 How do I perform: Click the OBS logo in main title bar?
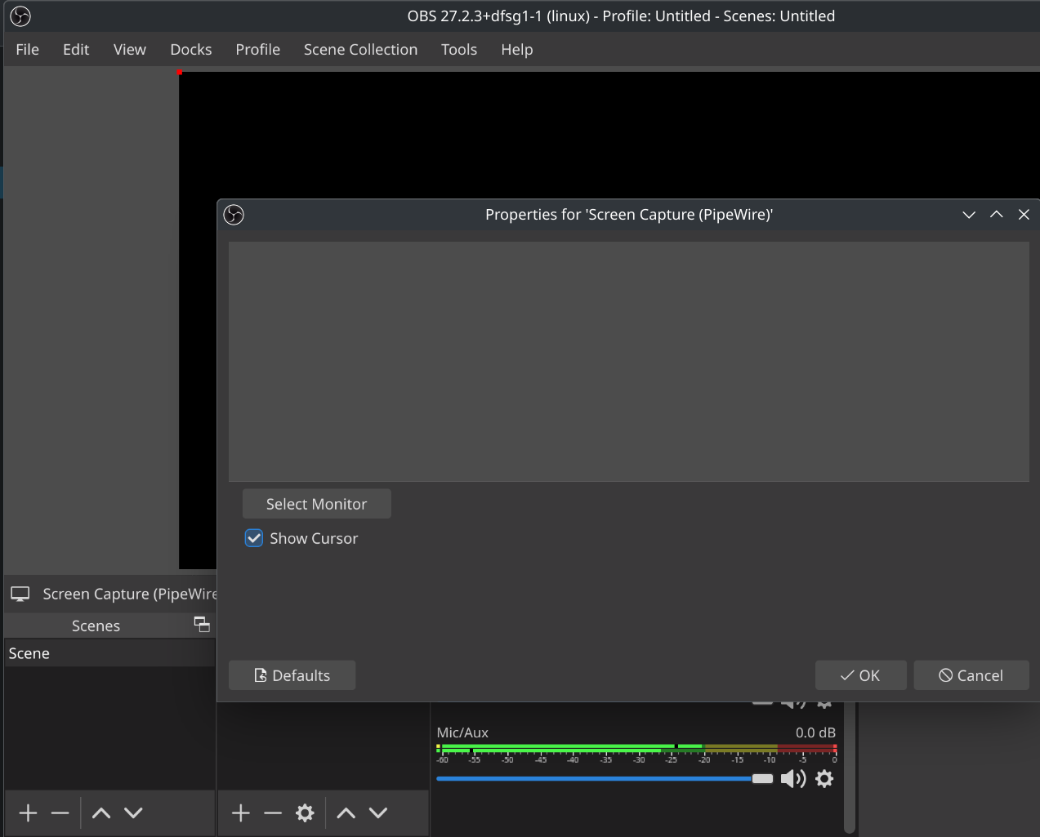[x=20, y=16]
